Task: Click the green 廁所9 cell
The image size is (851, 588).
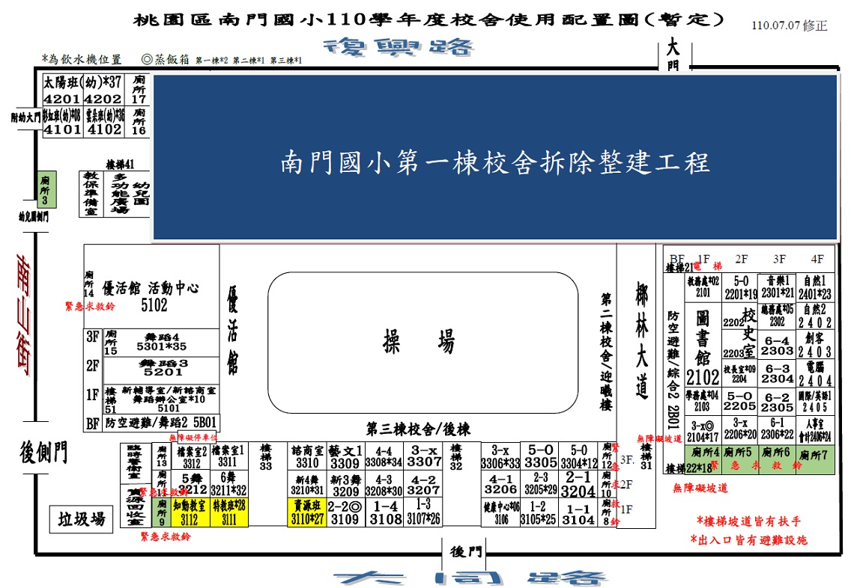Action: click(161, 512)
